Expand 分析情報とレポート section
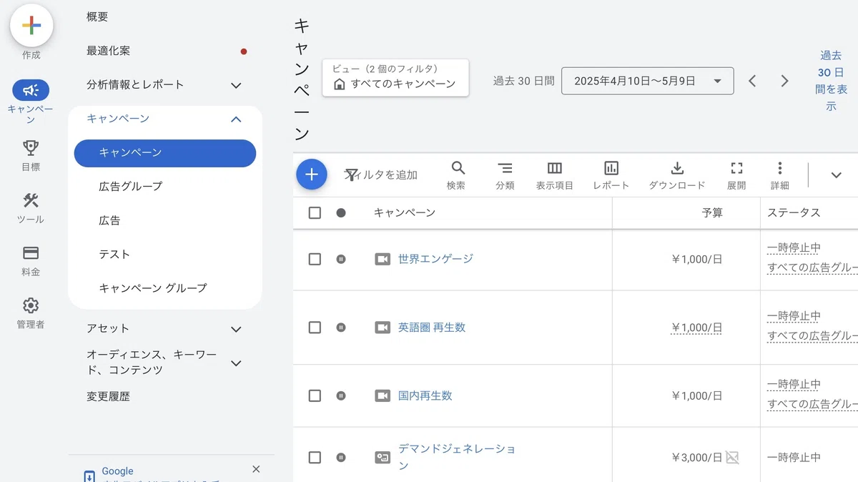The width and height of the screenshot is (858, 482). click(236, 86)
